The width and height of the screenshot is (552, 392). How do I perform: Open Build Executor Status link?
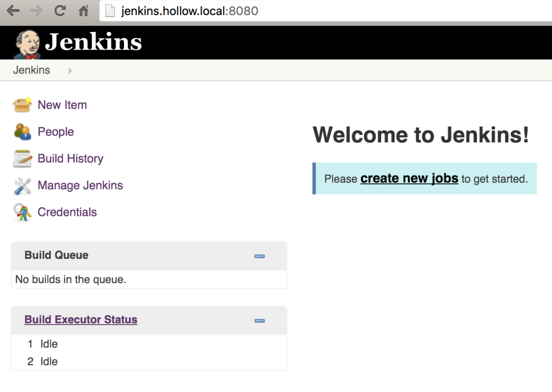pos(80,319)
